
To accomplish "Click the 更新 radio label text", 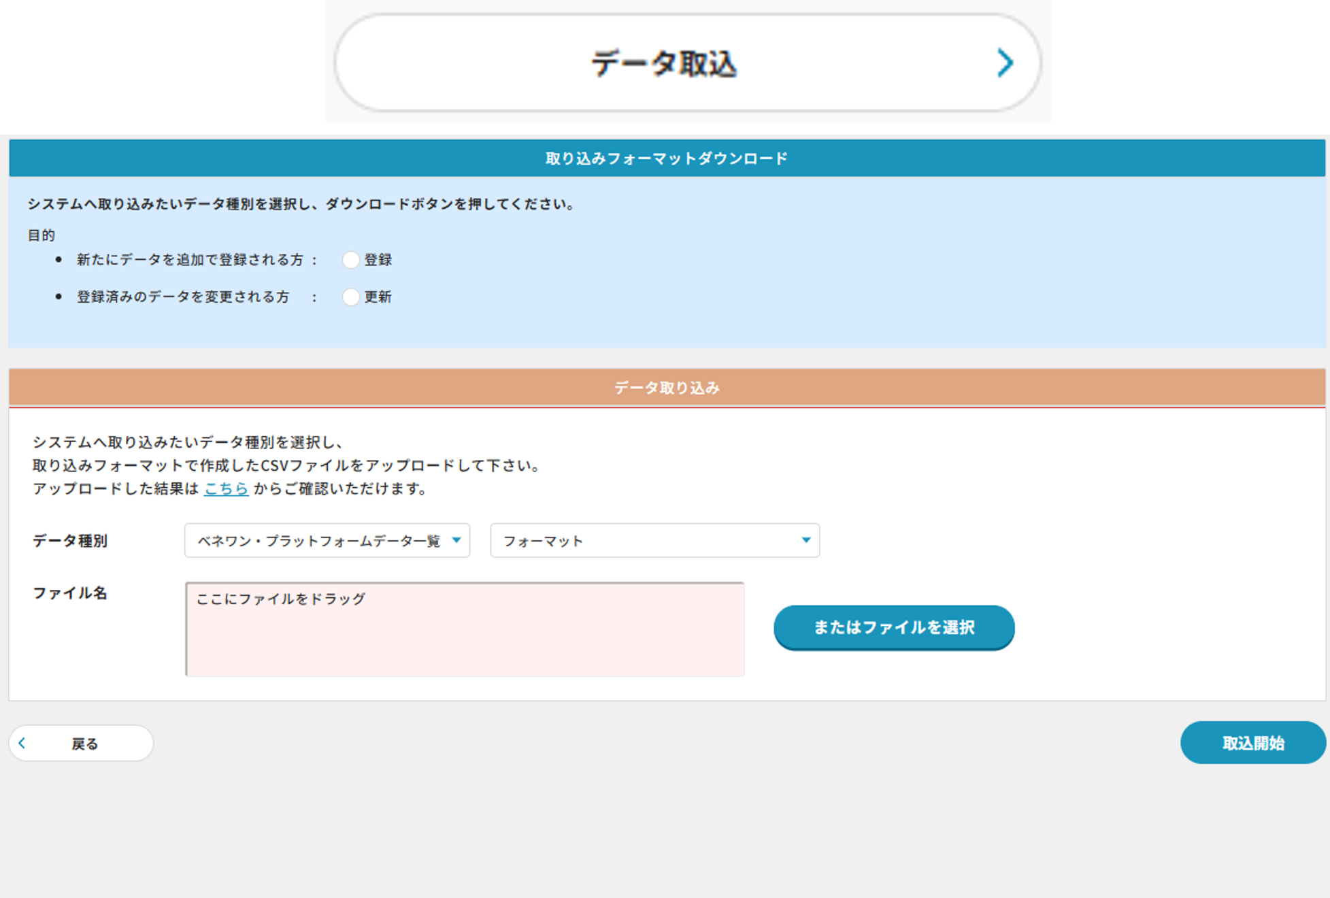I will [x=378, y=297].
